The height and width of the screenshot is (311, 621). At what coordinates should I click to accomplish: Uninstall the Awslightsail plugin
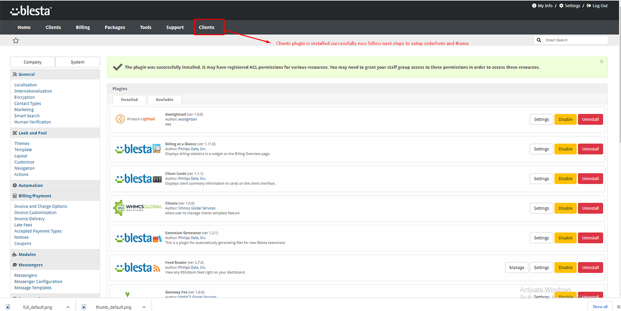(590, 119)
